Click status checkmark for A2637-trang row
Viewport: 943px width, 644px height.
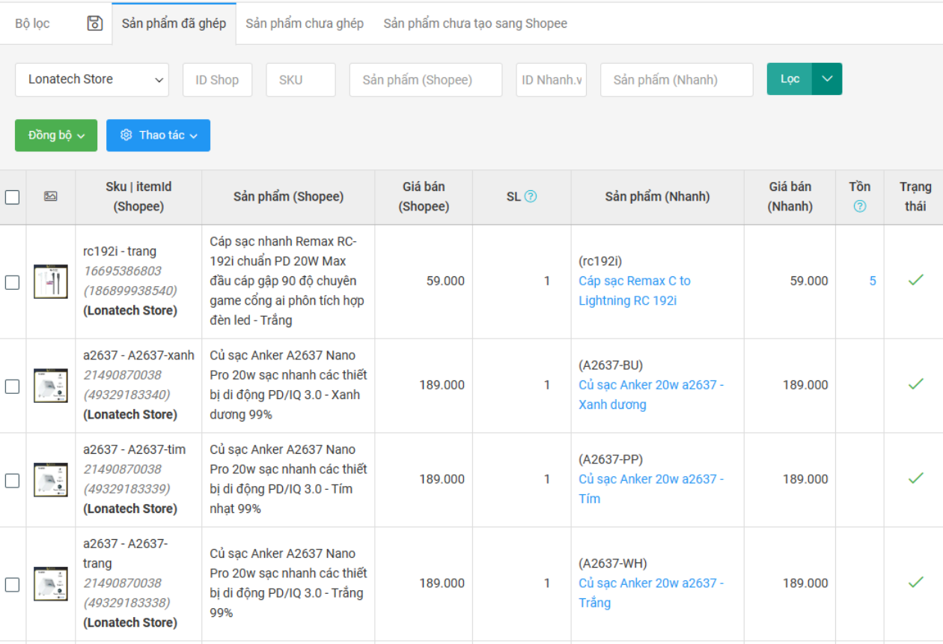[x=915, y=583]
